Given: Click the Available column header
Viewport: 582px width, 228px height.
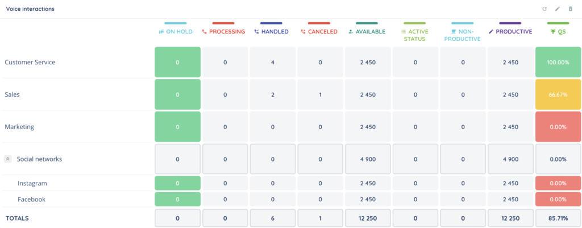Looking at the screenshot, I should [x=367, y=32].
